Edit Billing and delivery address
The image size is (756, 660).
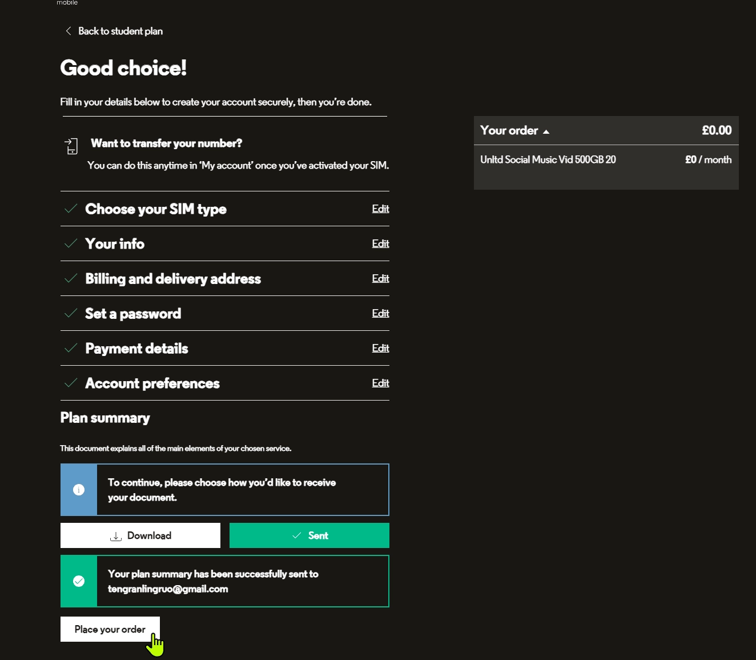[x=380, y=279]
